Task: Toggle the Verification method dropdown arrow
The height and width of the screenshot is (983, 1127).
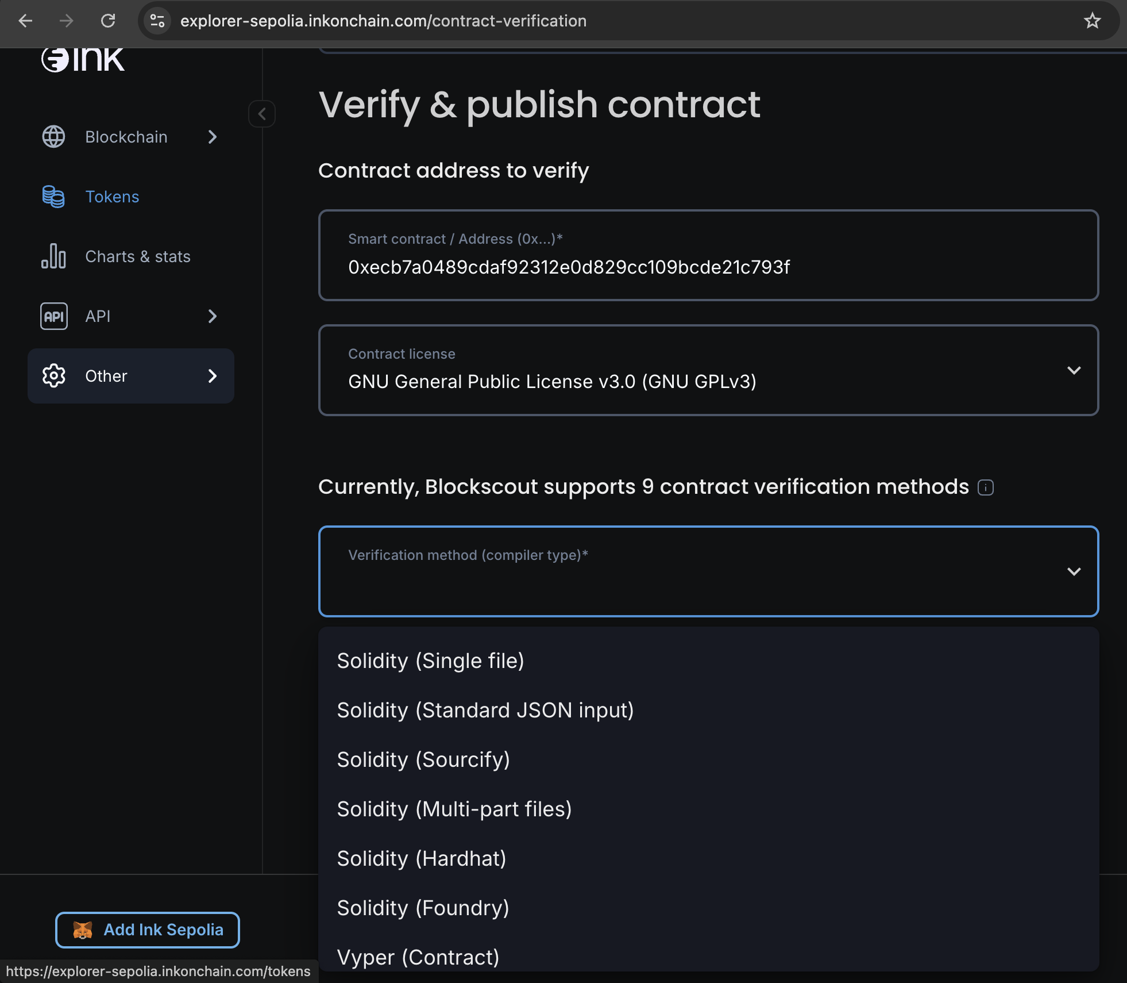Action: (1074, 571)
